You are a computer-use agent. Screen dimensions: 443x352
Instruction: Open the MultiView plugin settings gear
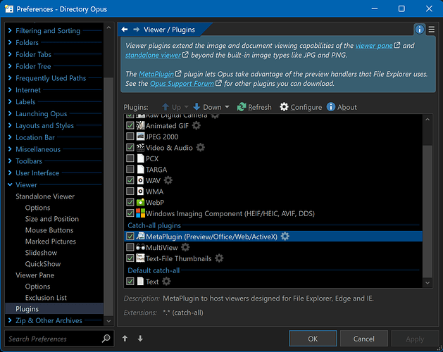tap(185, 247)
